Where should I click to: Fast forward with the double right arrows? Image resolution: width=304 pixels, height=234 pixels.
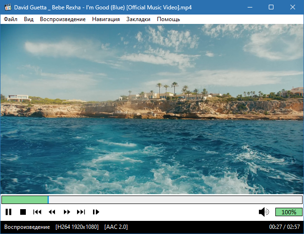tap(67, 212)
